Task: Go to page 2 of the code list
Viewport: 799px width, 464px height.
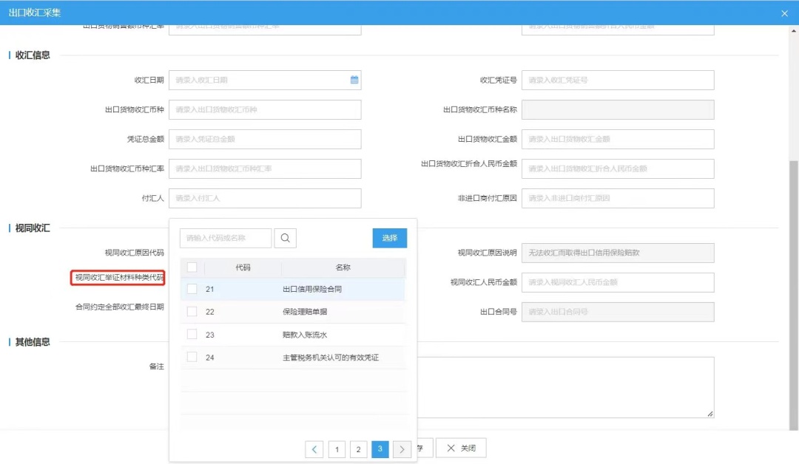Action: coord(358,448)
